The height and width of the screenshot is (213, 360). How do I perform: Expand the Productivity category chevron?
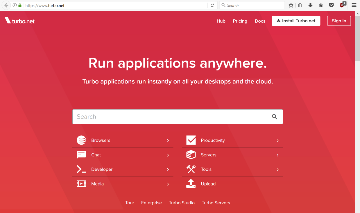click(x=278, y=141)
